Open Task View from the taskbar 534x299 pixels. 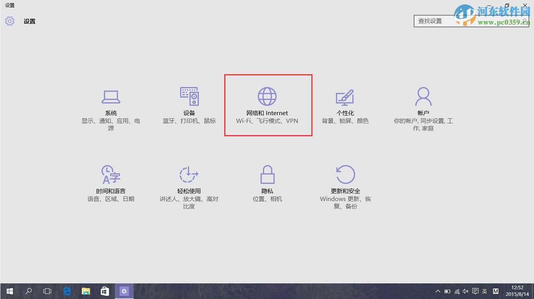(47, 291)
